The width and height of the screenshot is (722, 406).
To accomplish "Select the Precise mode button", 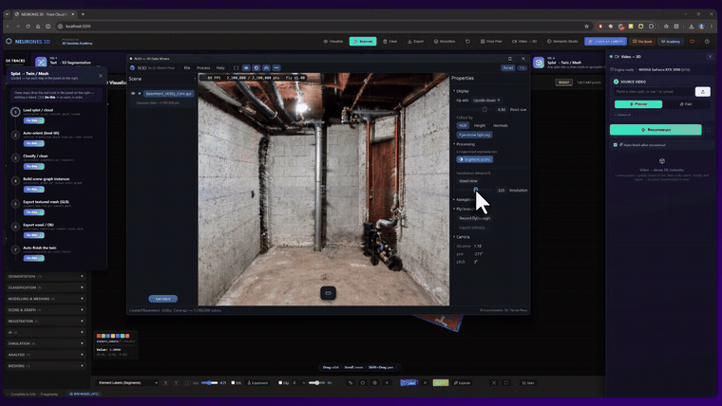I will 638,104.
